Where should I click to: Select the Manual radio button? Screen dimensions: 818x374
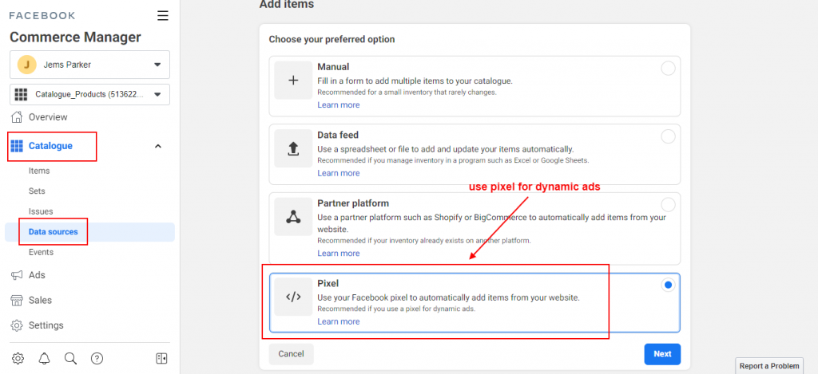point(668,69)
